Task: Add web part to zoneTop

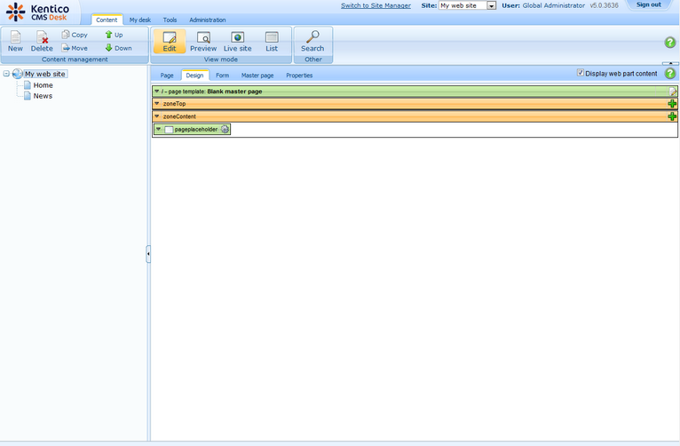Action: (x=672, y=104)
